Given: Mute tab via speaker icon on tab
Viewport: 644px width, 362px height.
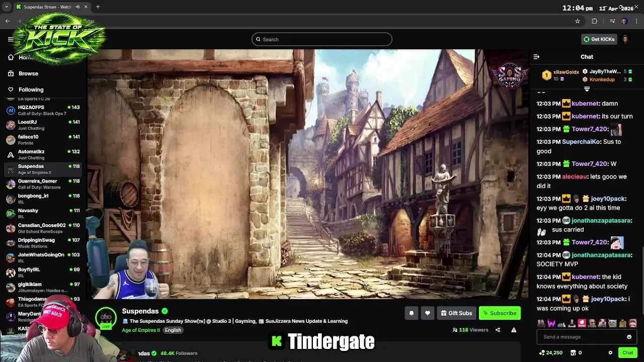Looking at the screenshot, I should (78, 7).
